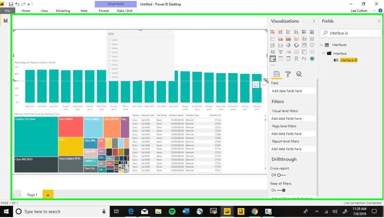
Task: Select the R script visual
Action: [x=296, y=59]
